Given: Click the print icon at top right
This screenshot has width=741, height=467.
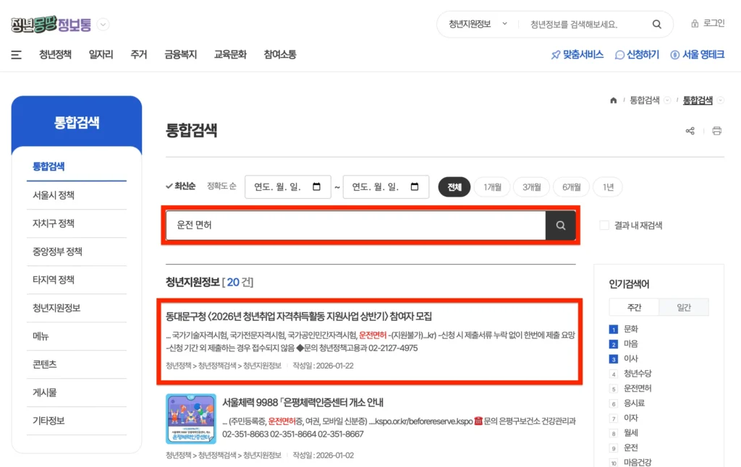Looking at the screenshot, I should click(716, 130).
